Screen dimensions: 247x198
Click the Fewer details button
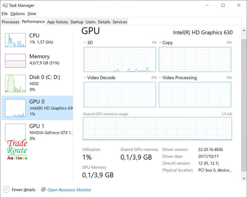(x=23, y=190)
